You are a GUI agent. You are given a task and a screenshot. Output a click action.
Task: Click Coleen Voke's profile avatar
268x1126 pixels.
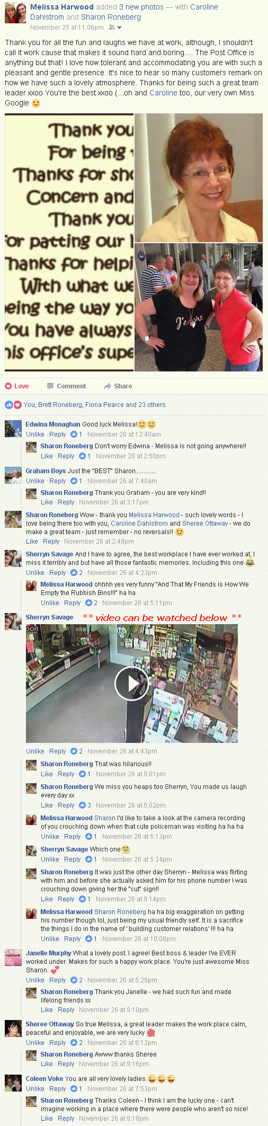click(13, 1083)
